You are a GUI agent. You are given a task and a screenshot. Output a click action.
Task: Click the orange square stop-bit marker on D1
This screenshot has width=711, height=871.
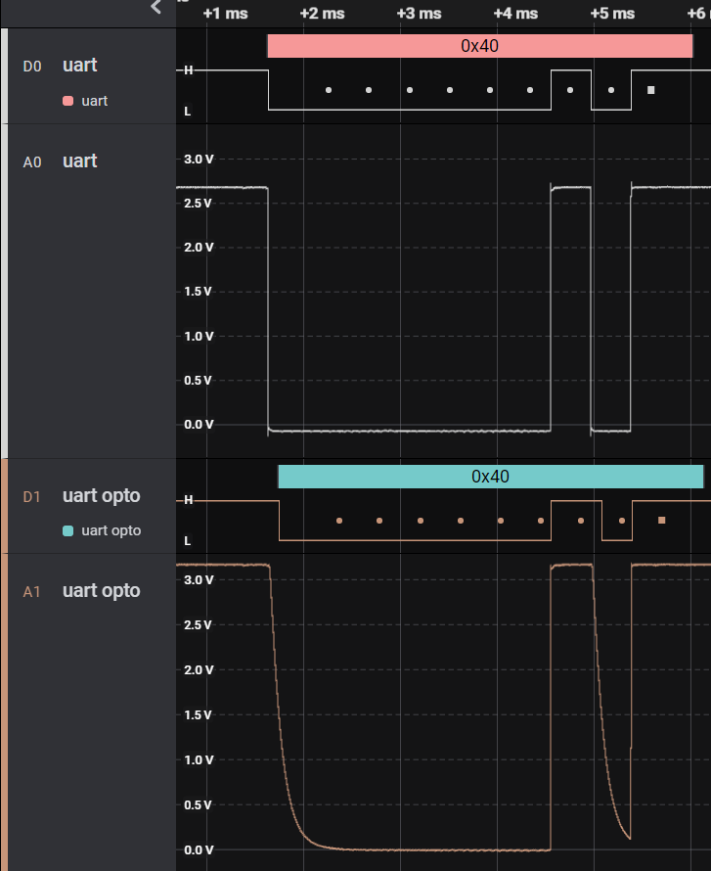click(x=661, y=521)
